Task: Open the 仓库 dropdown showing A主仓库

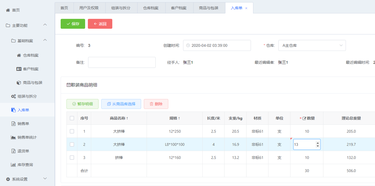Action: pos(312,45)
